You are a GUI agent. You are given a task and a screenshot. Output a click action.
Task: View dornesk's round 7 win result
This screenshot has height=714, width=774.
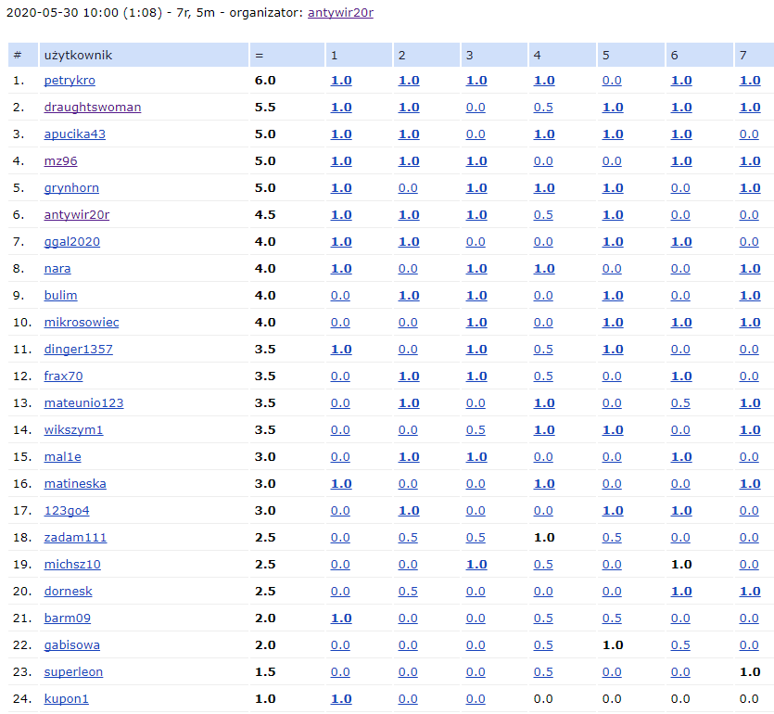[750, 592]
